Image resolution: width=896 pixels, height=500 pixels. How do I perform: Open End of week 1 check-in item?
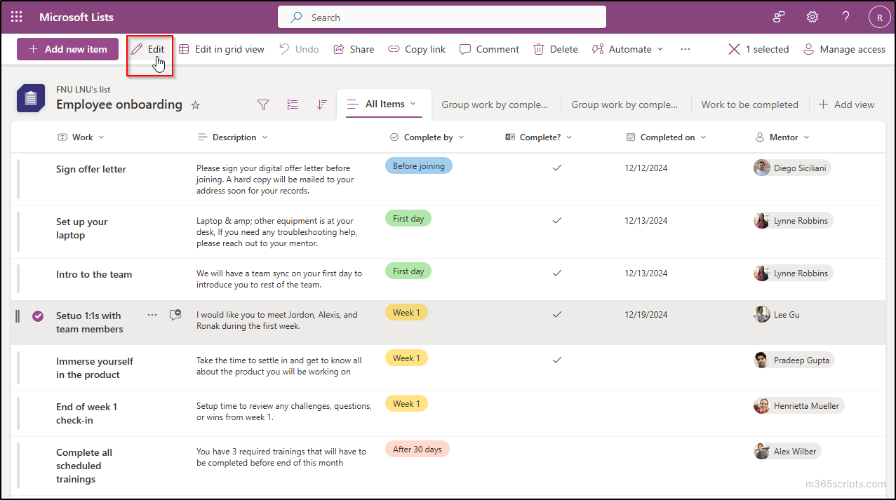point(87,414)
